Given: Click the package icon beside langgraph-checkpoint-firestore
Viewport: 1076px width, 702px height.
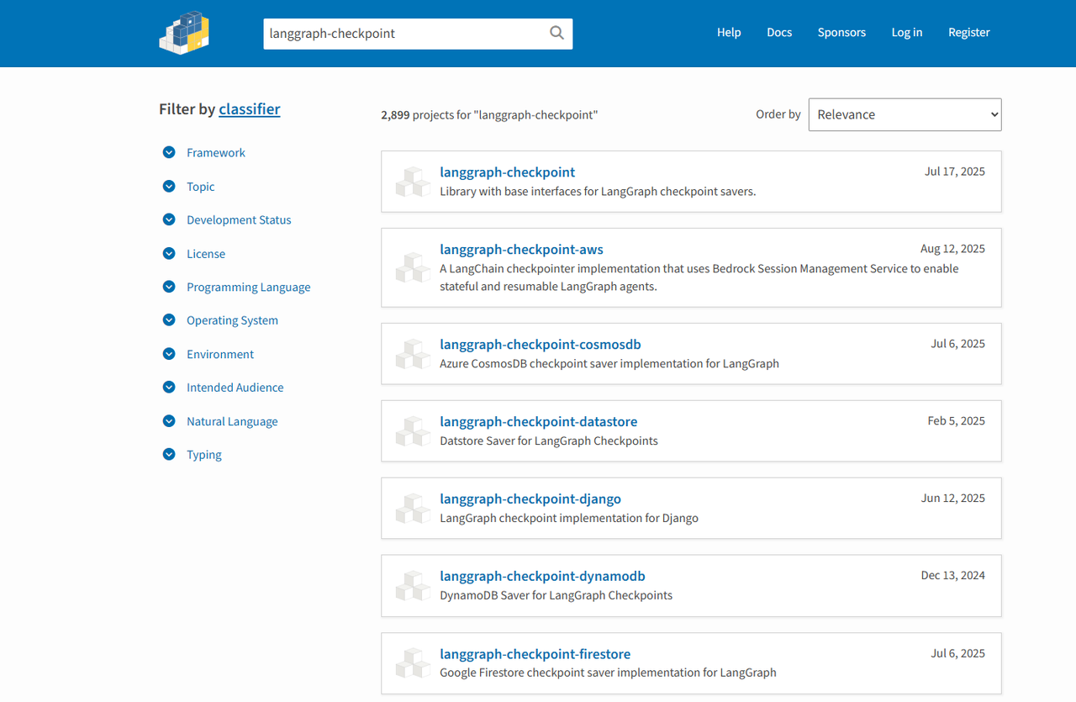Looking at the screenshot, I should tap(413, 663).
